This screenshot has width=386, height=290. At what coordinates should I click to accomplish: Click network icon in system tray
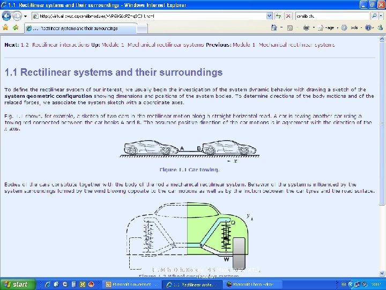[358, 285]
